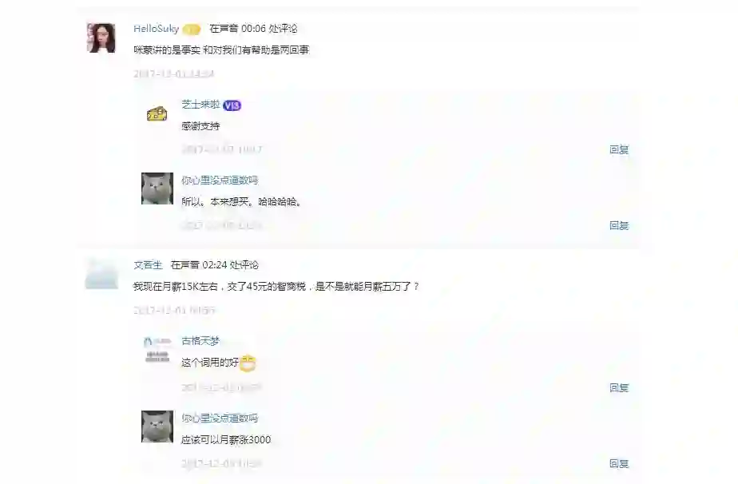Image resolution: width=738 pixels, height=484 pixels.
Task: Open cat avatar beside 应该可以月薪涨3000
Action: (x=157, y=426)
